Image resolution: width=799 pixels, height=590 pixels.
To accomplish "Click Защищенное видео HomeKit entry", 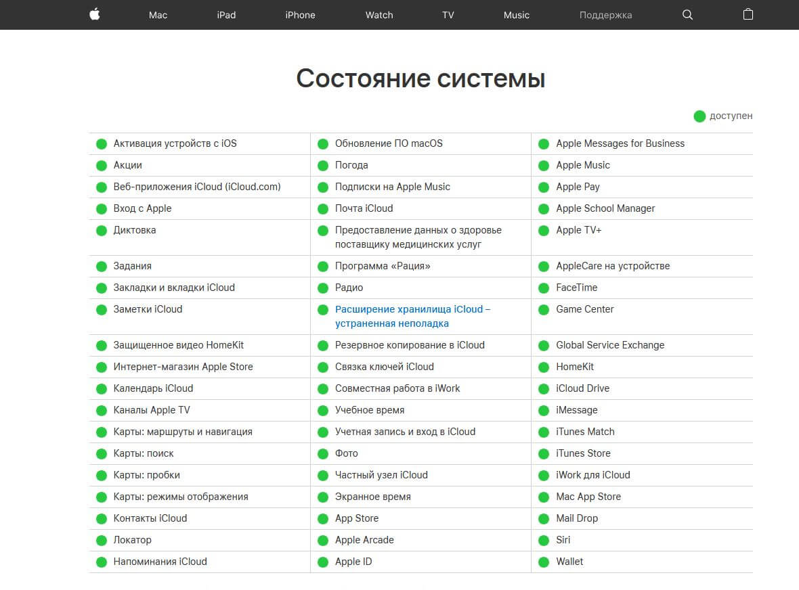I will coord(178,345).
